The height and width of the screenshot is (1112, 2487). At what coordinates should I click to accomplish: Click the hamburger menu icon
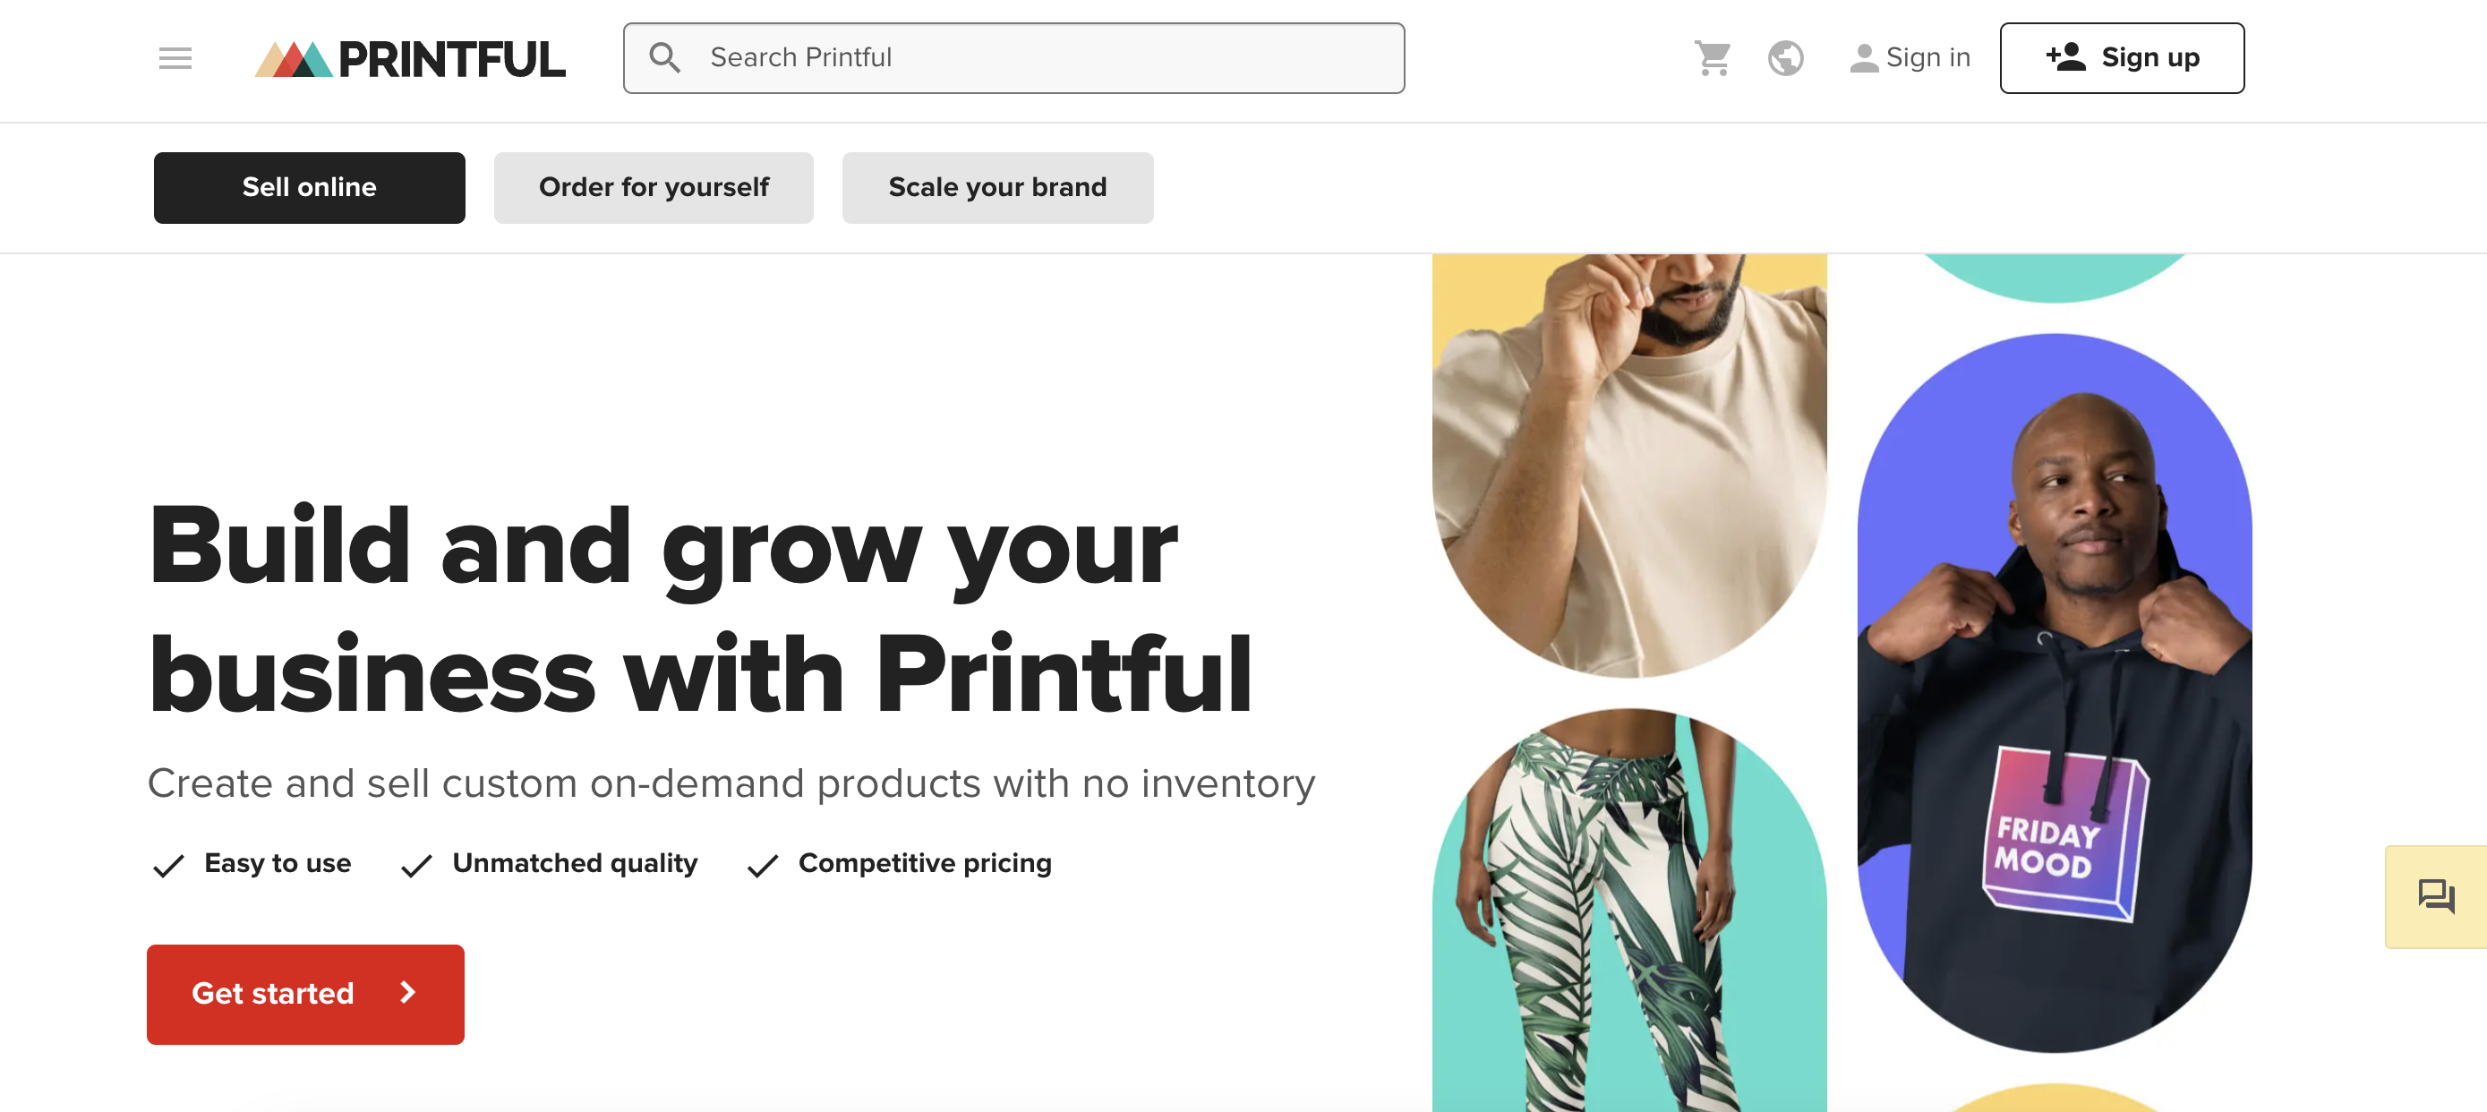click(173, 57)
